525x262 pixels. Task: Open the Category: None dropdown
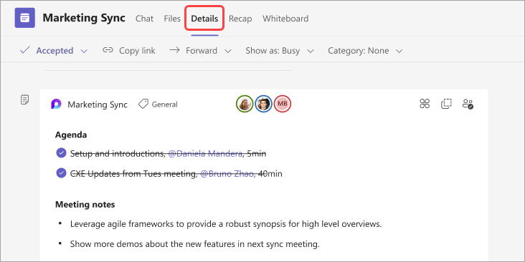tap(365, 51)
